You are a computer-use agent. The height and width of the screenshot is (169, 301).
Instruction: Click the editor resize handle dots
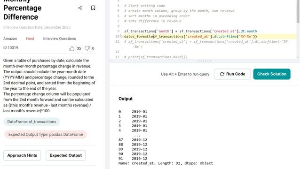coord(205,61)
